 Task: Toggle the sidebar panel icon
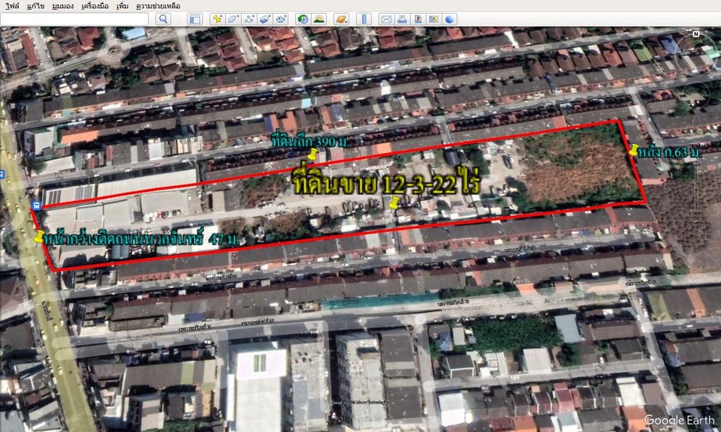point(195,19)
